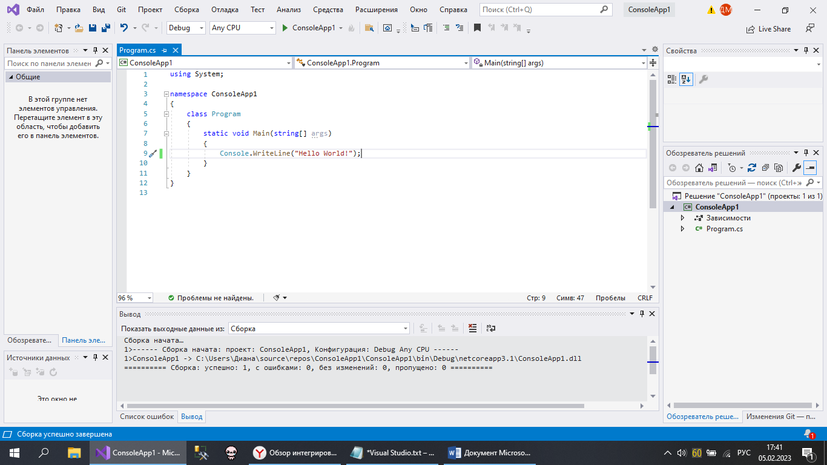This screenshot has height=465, width=827.
Task: Expand the Зависимости tree node
Action: pyautogui.click(x=682, y=218)
